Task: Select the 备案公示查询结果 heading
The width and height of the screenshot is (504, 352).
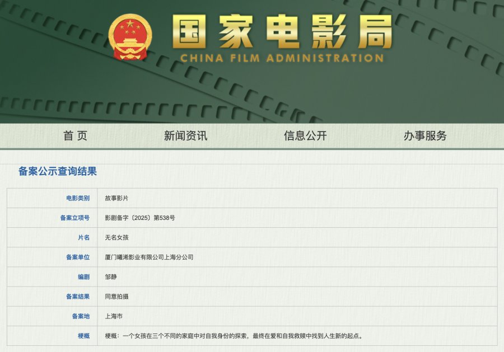Action: point(58,171)
